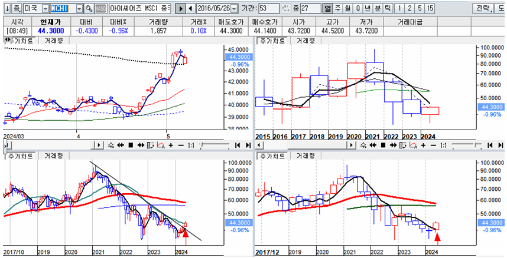Click the MCHI ticker symbol field
Screen dimensions: 507x258
point(63,8)
